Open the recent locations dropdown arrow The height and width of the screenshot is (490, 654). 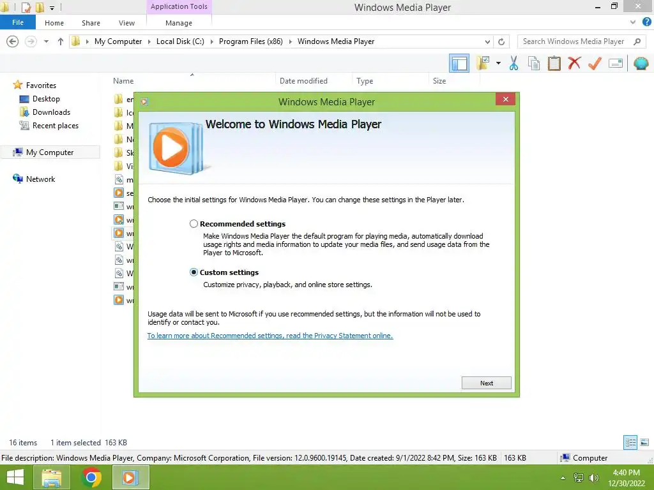pos(46,41)
